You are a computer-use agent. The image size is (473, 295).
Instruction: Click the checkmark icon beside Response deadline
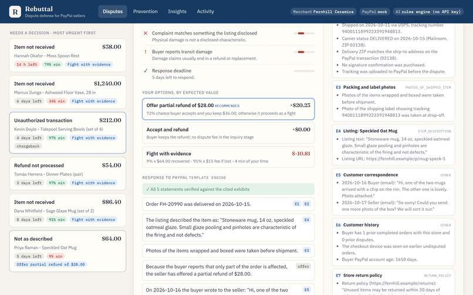pos(146,71)
